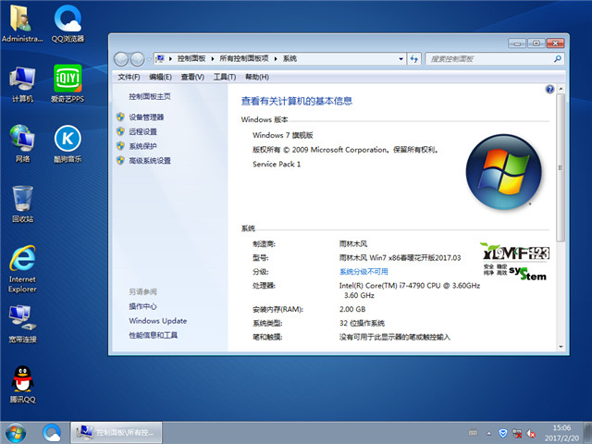Click the keyboard tray icon
Screen dimensions: 592x444
[473, 433]
